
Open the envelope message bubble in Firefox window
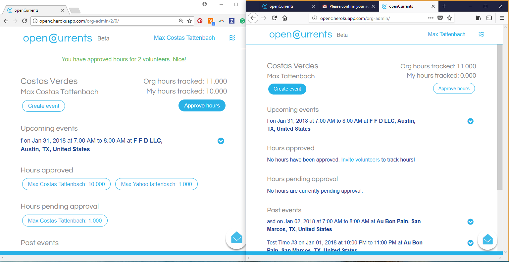point(487,239)
